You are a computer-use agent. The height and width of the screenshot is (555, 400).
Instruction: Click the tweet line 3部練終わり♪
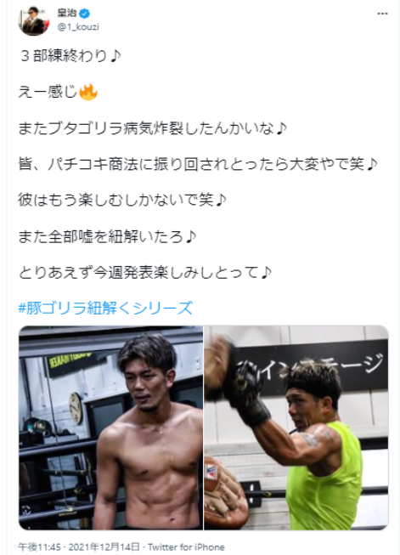pos(70,55)
